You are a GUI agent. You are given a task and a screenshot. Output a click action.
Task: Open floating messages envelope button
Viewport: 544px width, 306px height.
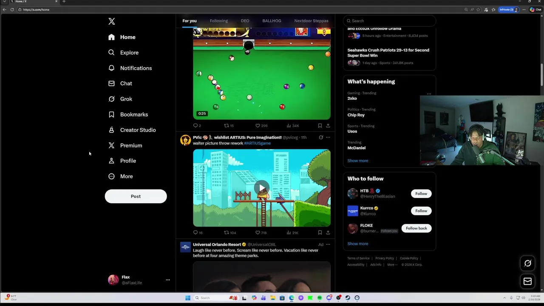[527, 281]
